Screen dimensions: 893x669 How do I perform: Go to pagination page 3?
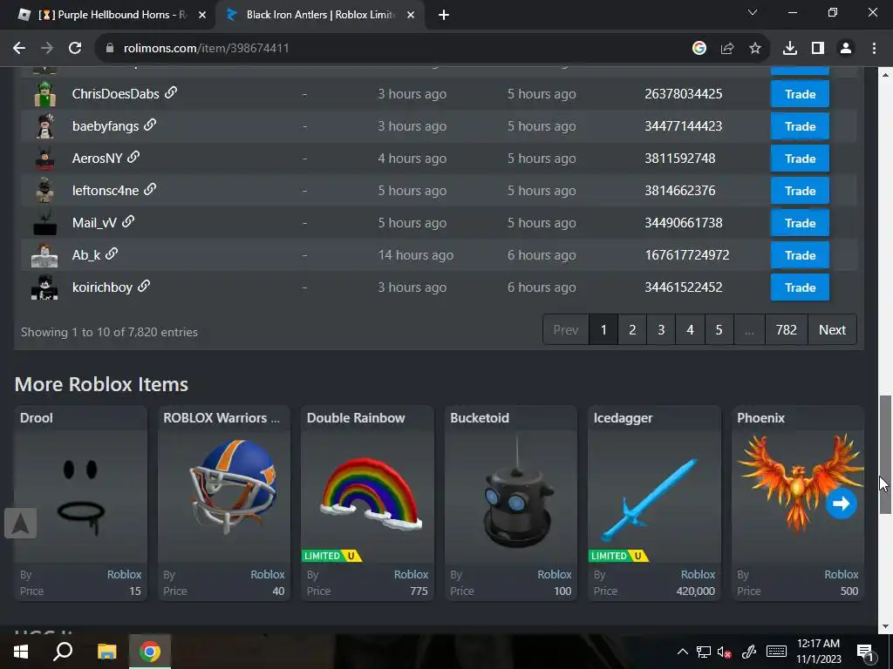click(661, 329)
